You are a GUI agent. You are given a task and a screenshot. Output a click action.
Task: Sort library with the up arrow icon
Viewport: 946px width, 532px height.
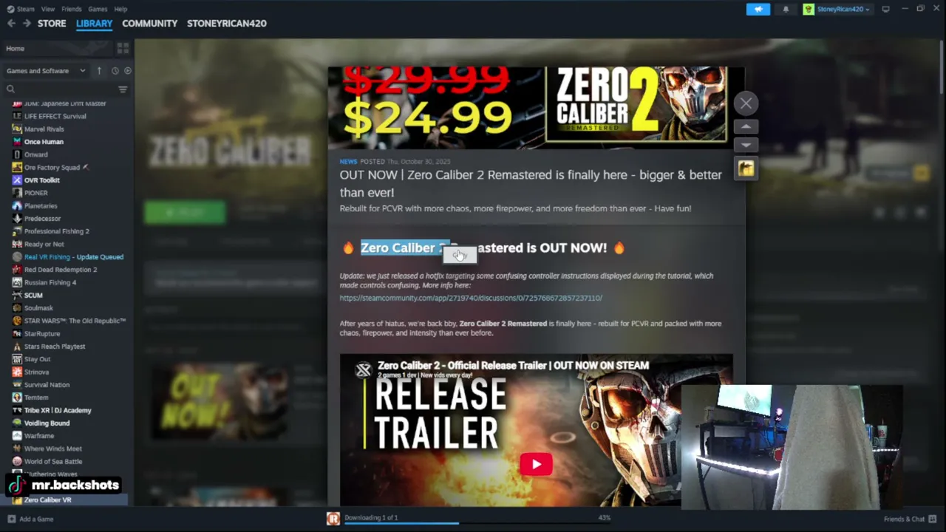(x=99, y=71)
